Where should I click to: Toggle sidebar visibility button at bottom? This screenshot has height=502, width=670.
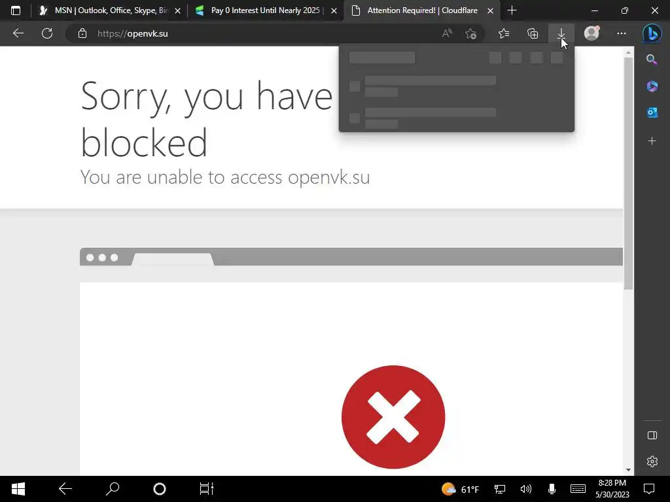[652, 435]
